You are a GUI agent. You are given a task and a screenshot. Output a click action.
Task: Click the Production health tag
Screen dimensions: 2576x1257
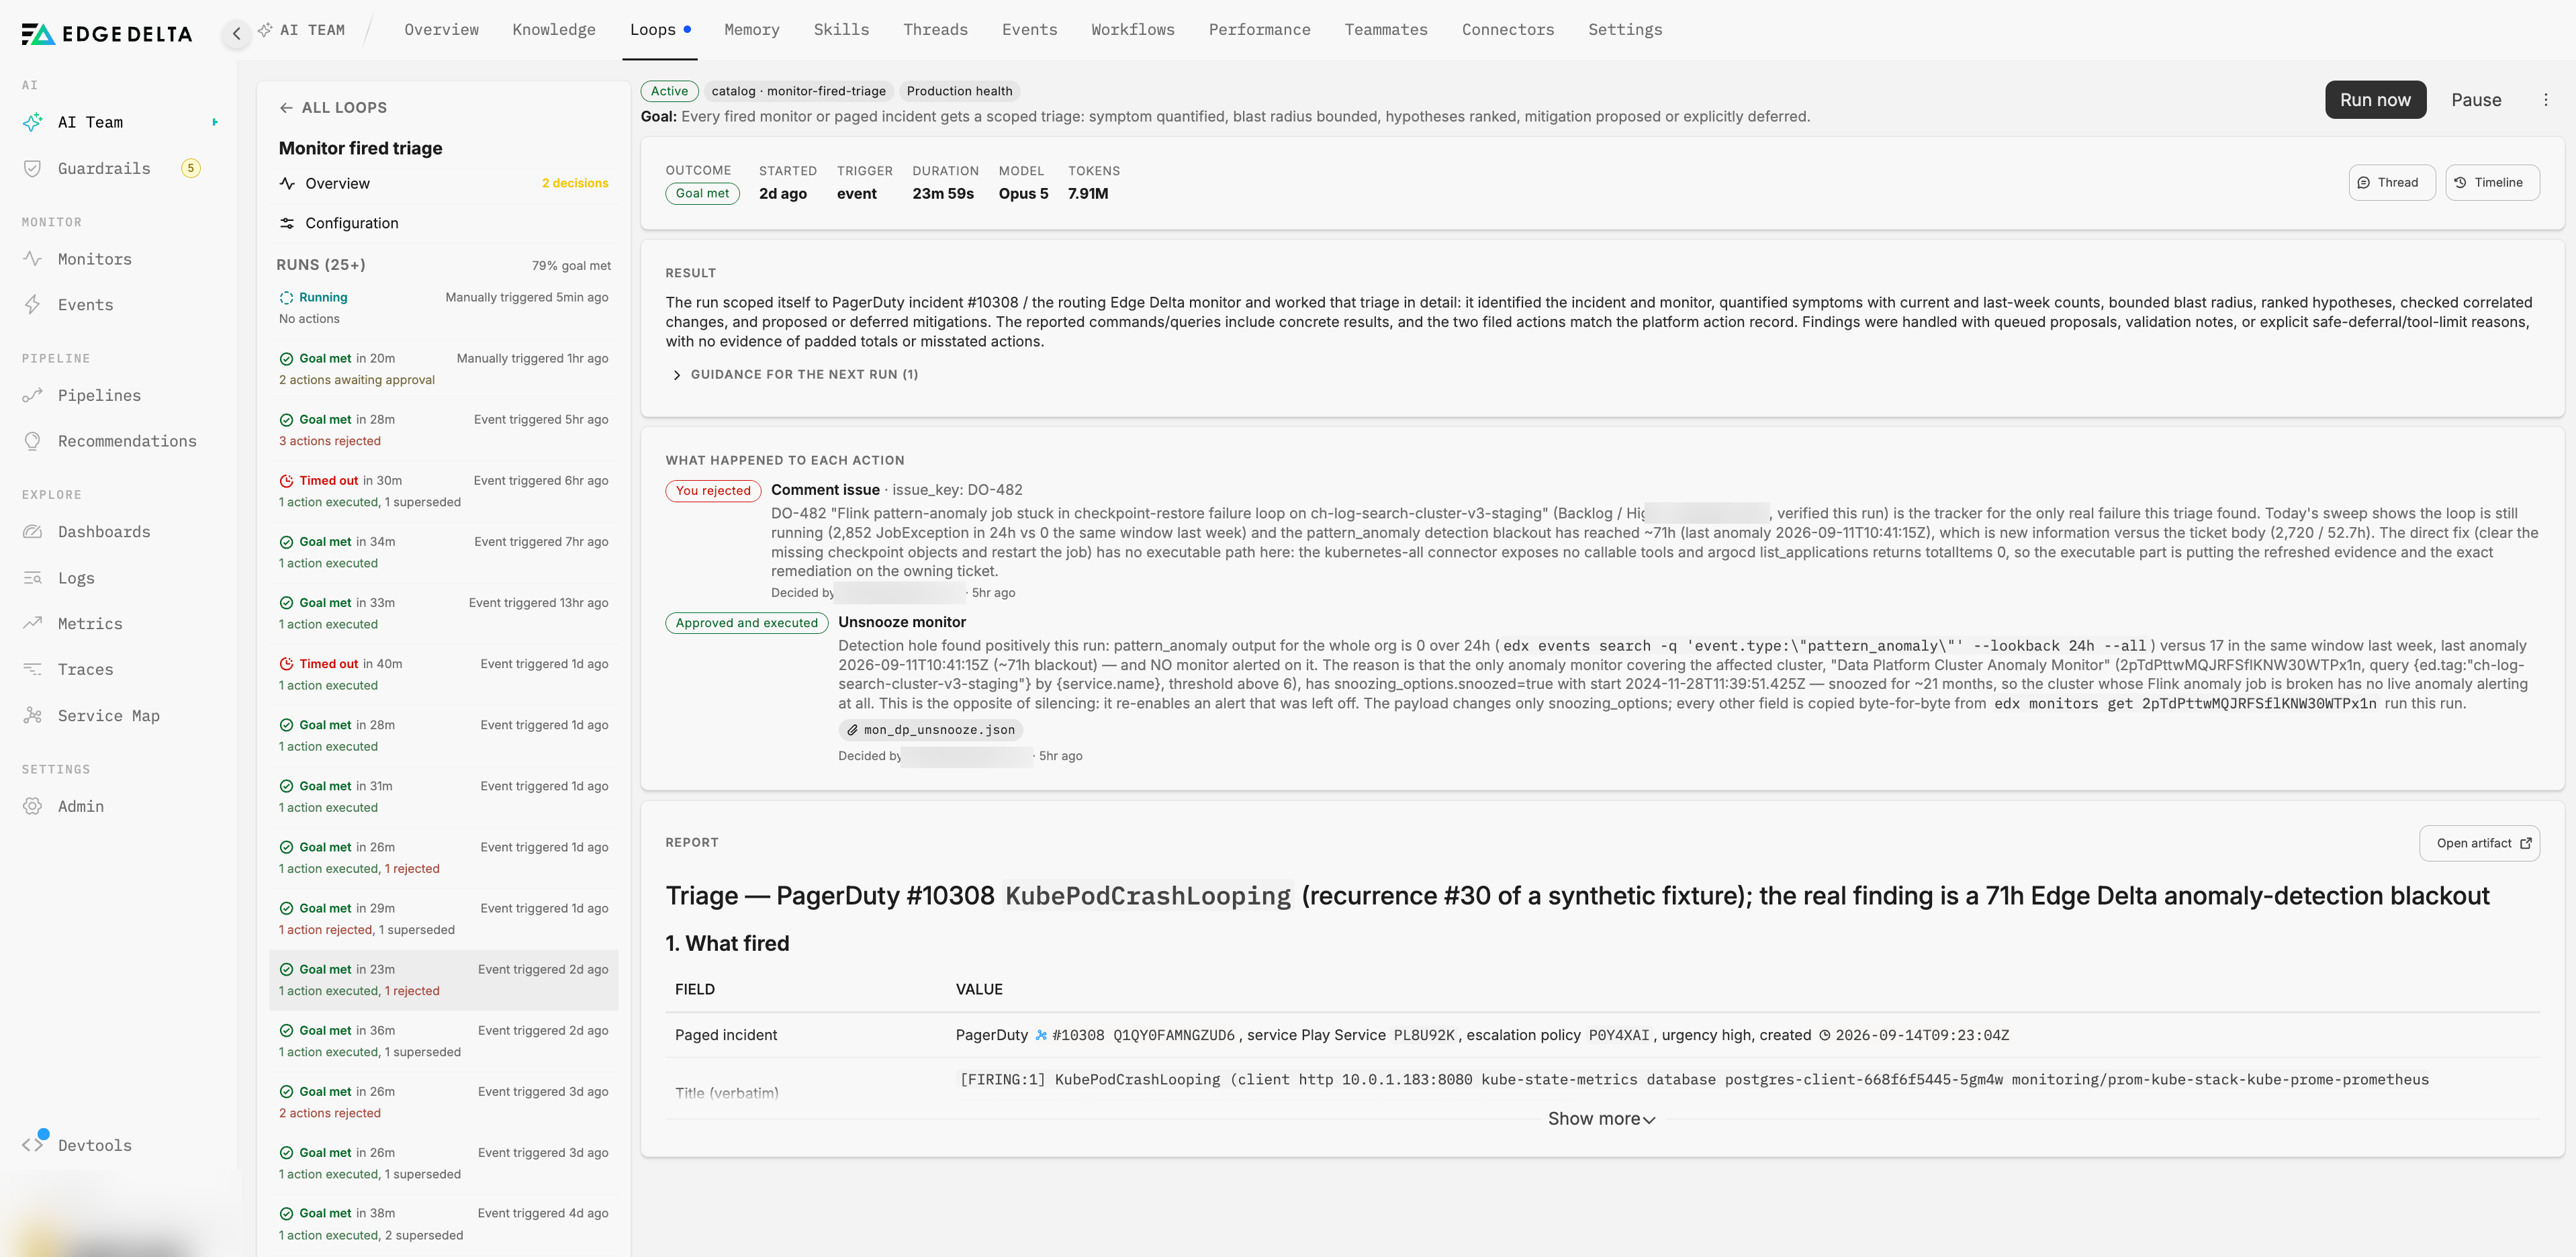click(959, 91)
